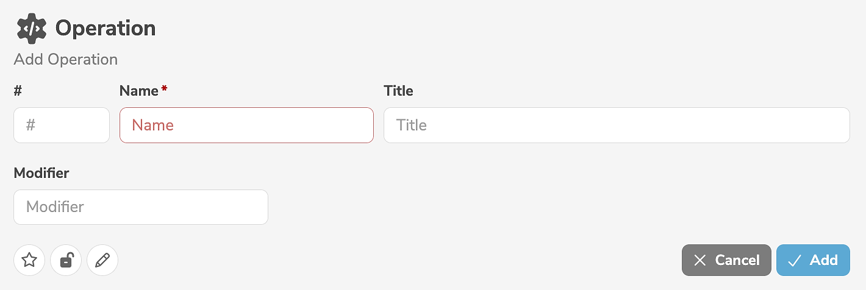
Task: Click the Title field label
Action: 398,91
